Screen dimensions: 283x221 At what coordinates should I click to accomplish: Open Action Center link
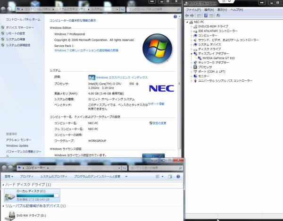(x=18, y=140)
